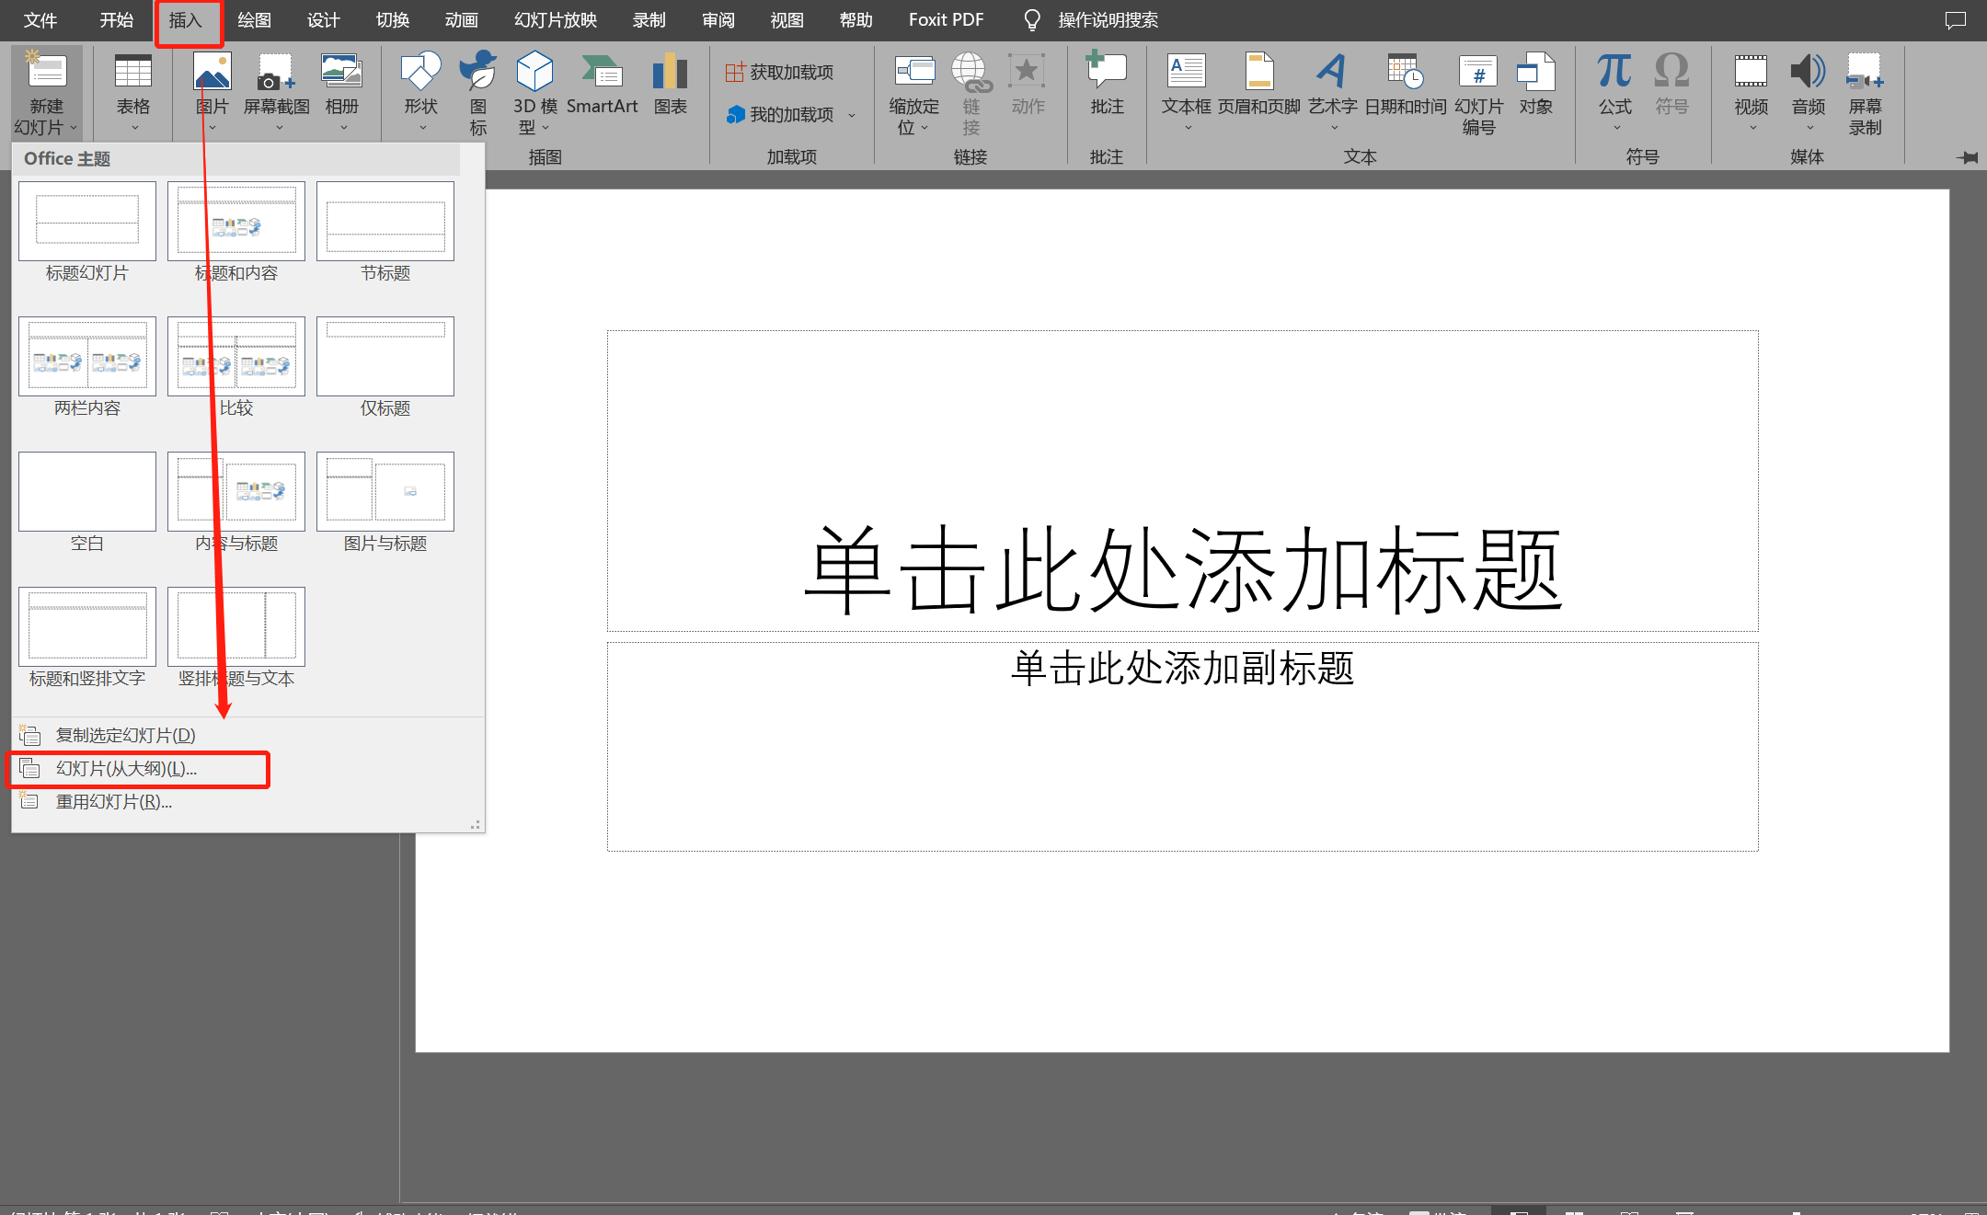Click the slide title placeholder (单击此处添加标题)
This screenshot has width=1987, height=1215.
click(x=1182, y=480)
